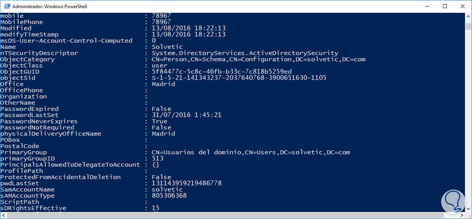Click the Administrador: Windows PowerShell title text
This screenshot has width=472, height=219.
[x=49, y=6]
